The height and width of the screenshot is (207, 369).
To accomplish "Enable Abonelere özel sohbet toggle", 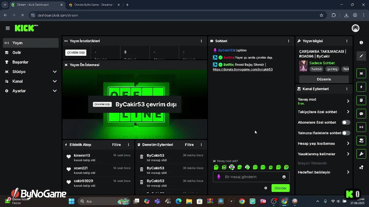I will click(x=346, y=122).
